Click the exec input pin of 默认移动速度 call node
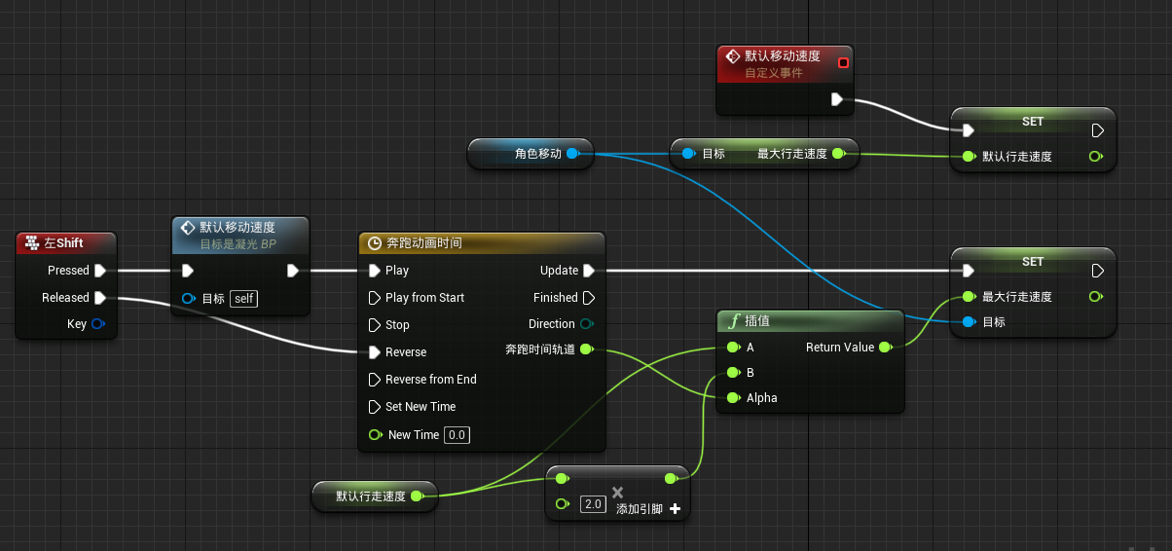This screenshot has width=1172, height=551. pyautogui.click(x=188, y=271)
